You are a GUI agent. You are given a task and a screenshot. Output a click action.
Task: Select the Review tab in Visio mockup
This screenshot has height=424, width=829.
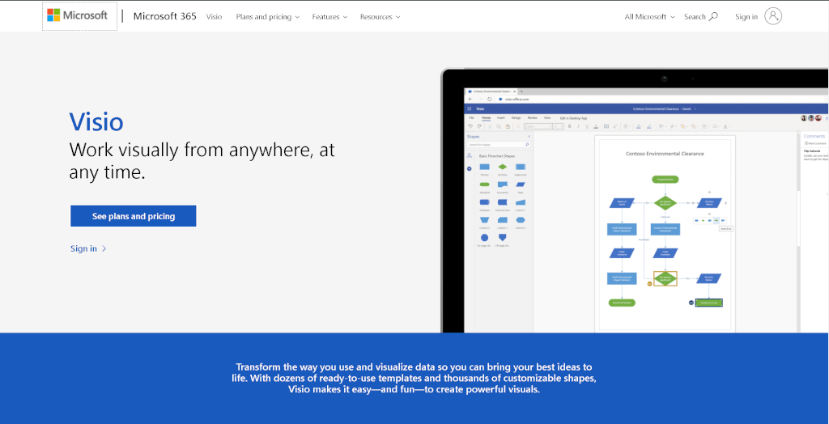pos(533,118)
